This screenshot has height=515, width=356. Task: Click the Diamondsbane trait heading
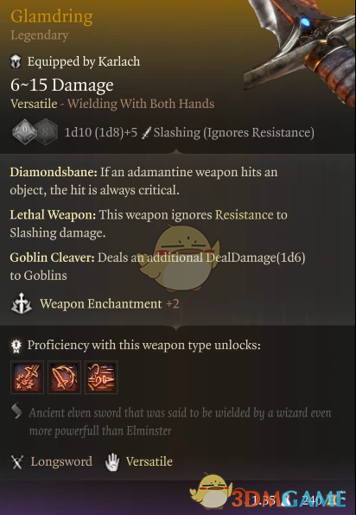(x=54, y=172)
